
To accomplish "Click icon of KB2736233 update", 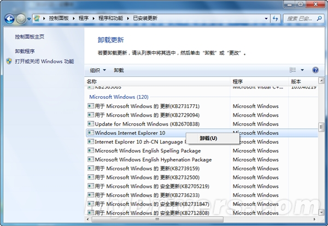I will coord(91,195).
